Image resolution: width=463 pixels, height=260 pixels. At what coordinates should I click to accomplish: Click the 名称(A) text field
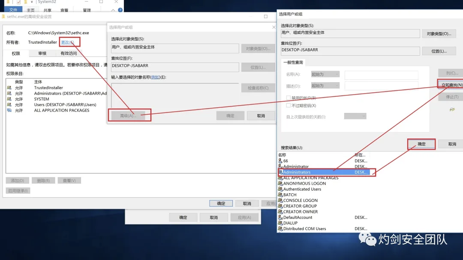[x=381, y=75]
